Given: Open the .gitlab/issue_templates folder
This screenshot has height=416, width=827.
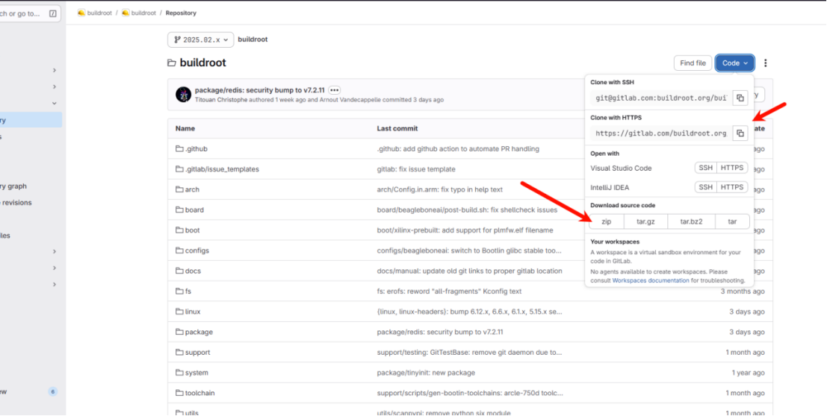Looking at the screenshot, I should [222, 169].
